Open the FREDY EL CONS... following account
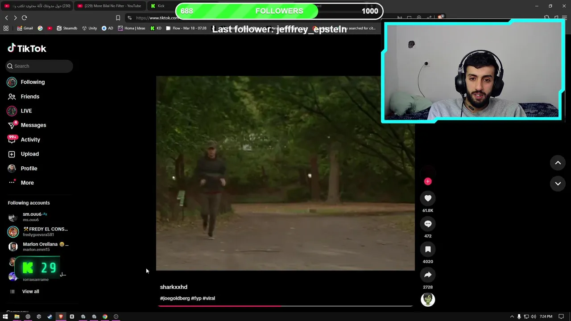Image resolution: width=571 pixels, height=321 pixels. coord(38,231)
